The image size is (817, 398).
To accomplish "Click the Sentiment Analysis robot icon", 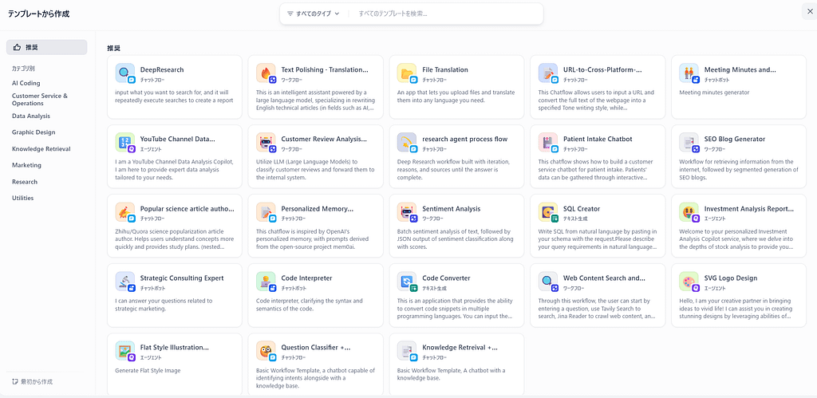I will [x=407, y=212].
